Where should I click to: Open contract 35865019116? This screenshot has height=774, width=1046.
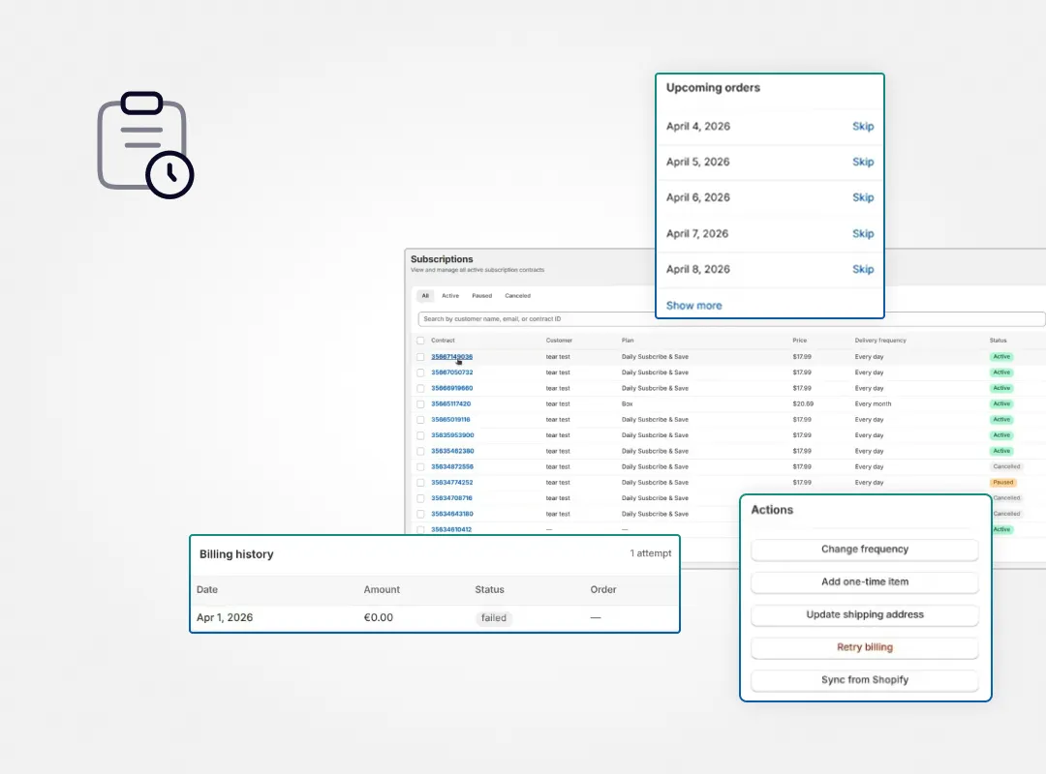coord(450,420)
